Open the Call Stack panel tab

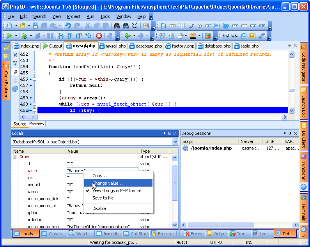pyautogui.click(x=136, y=234)
